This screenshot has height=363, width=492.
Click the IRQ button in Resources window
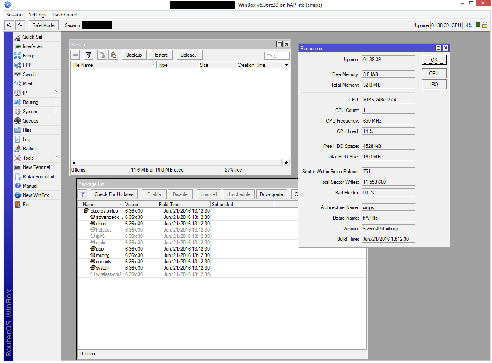[434, 85]
